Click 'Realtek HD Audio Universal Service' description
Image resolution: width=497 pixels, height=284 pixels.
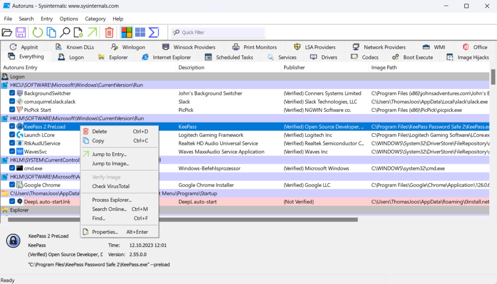pos(218,143)
